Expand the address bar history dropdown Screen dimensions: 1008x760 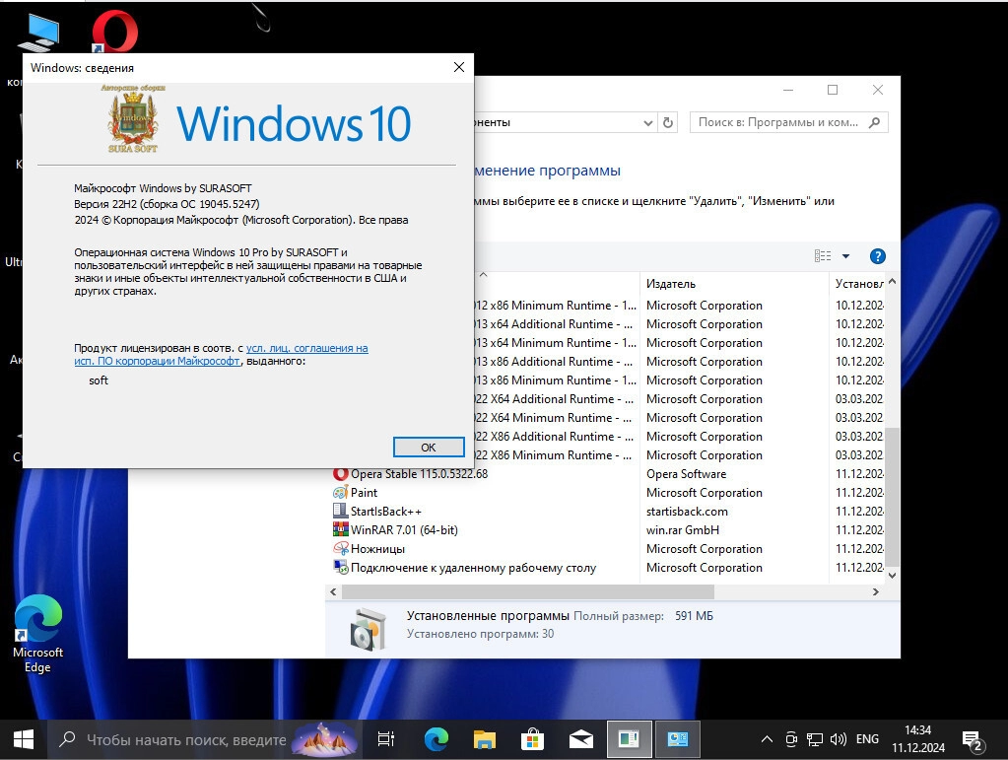647,123
